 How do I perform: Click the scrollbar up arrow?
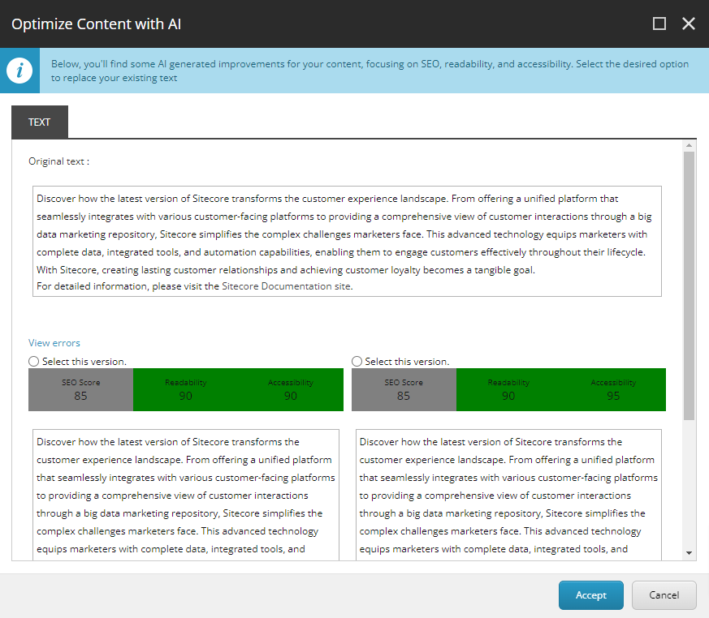(x=690, y=145)
